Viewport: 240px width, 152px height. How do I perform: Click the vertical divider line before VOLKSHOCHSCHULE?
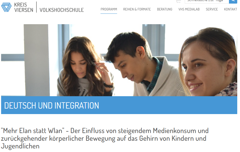click(36, 7)
